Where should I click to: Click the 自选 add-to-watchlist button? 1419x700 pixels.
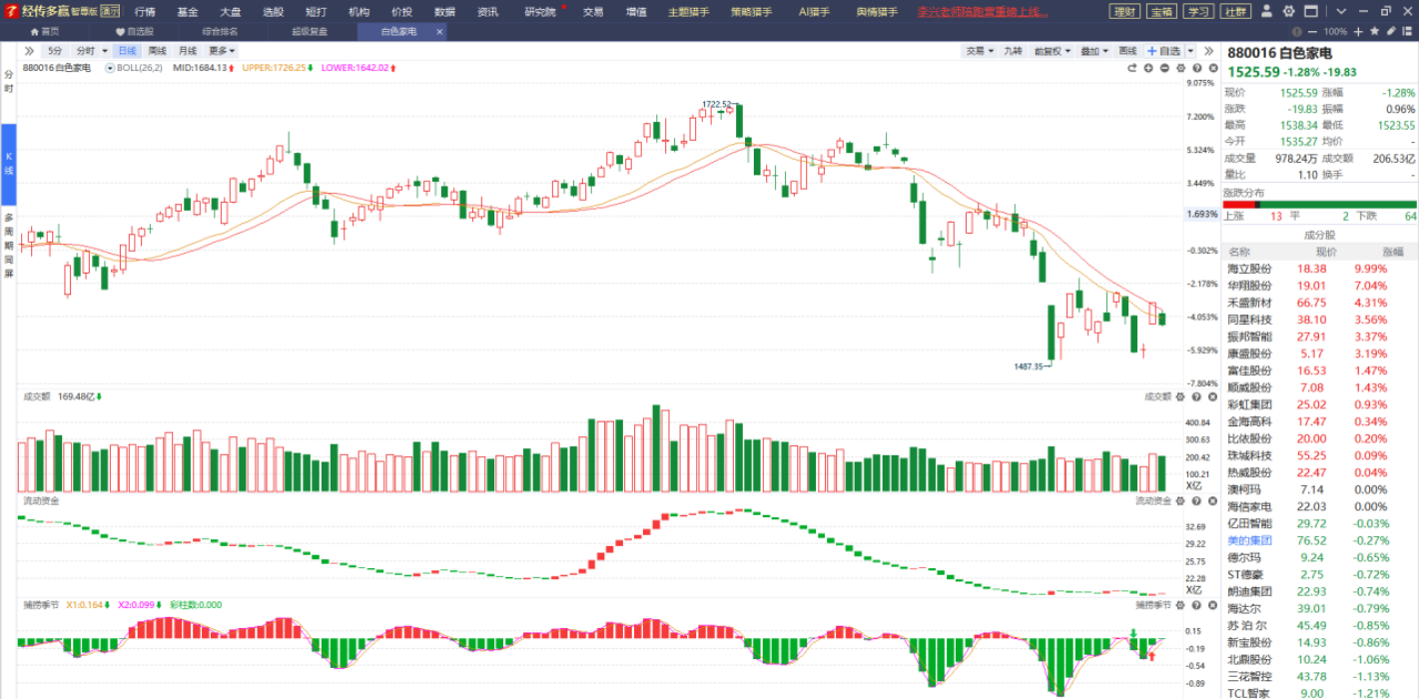(x=1168, y=51)
